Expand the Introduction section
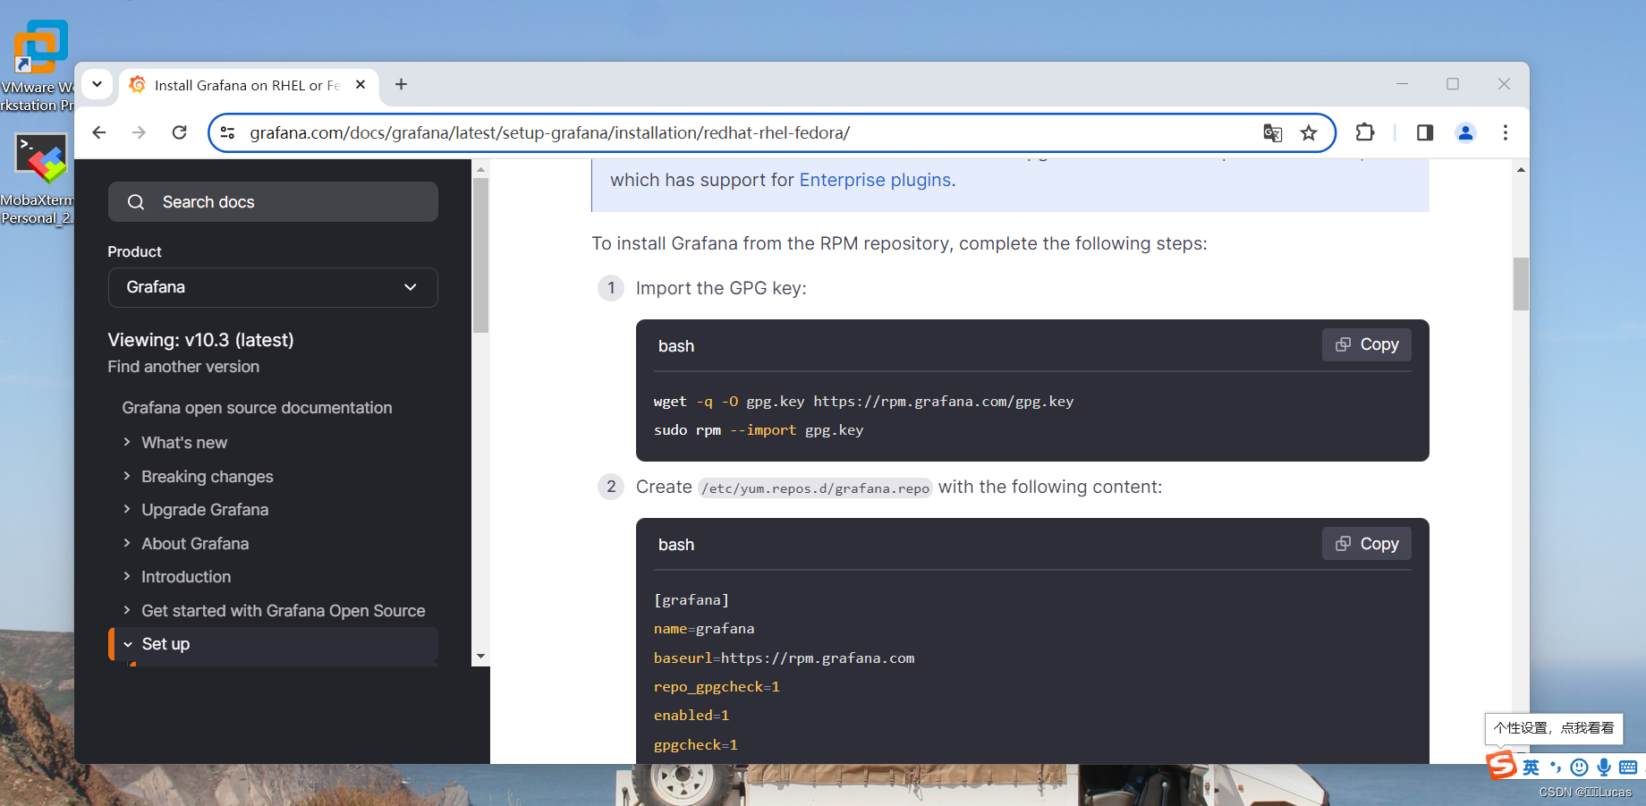The width and height of the screenshot is (1646, 806). [127, 576]
